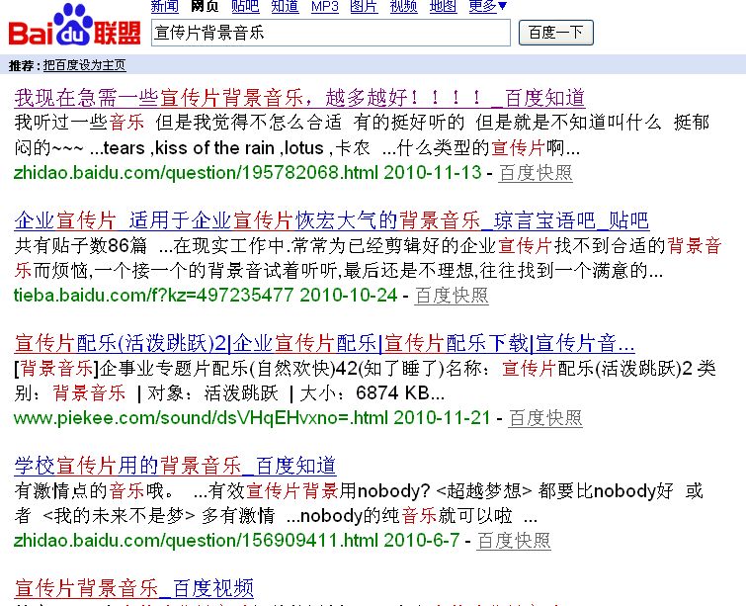Viewport: 746px width, 606px height.
Task: Click 把百度设为主页 link
Action: tap(84, 65)
